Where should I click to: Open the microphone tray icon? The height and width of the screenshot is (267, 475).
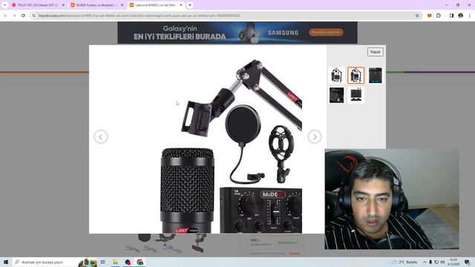point(430,262)
